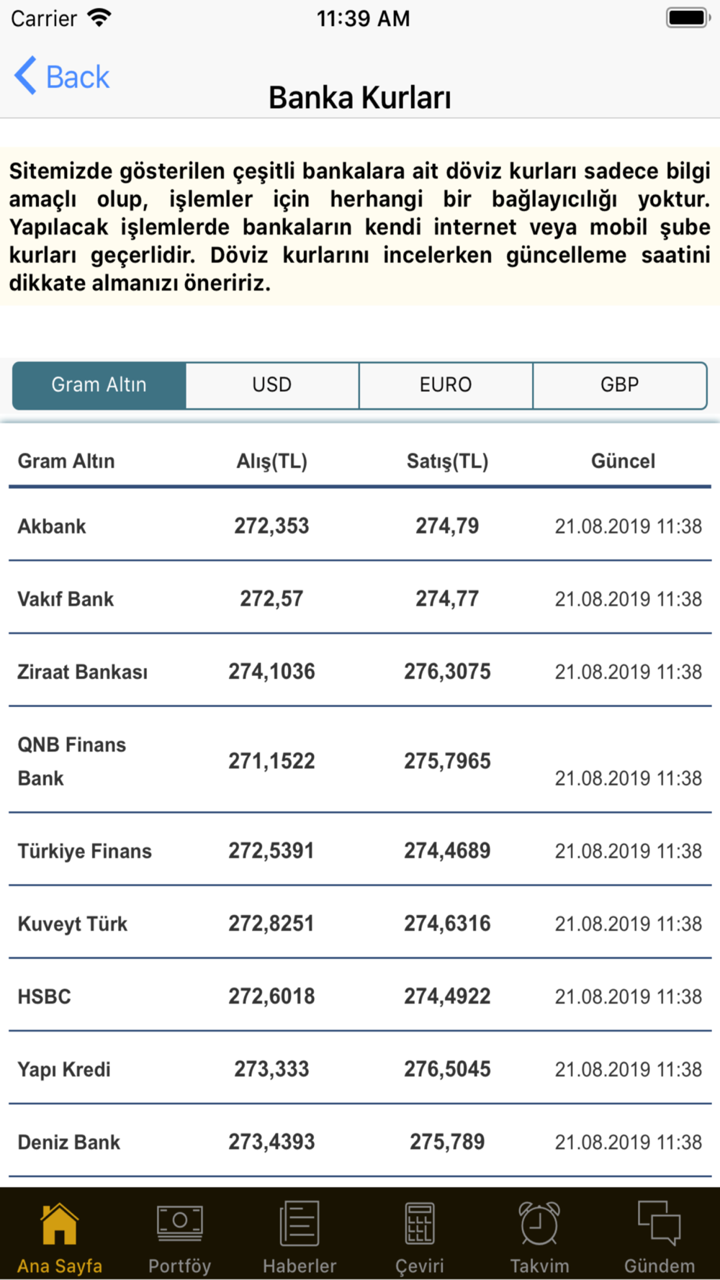
Task: Tap Yapı Kredi selling rate 276,5045
Action: pyautogui.click(x=447, y=1069)
